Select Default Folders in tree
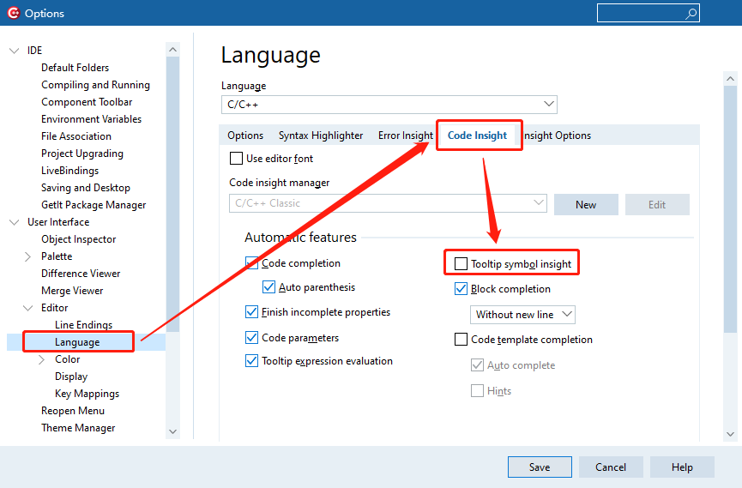 point(75,68)
